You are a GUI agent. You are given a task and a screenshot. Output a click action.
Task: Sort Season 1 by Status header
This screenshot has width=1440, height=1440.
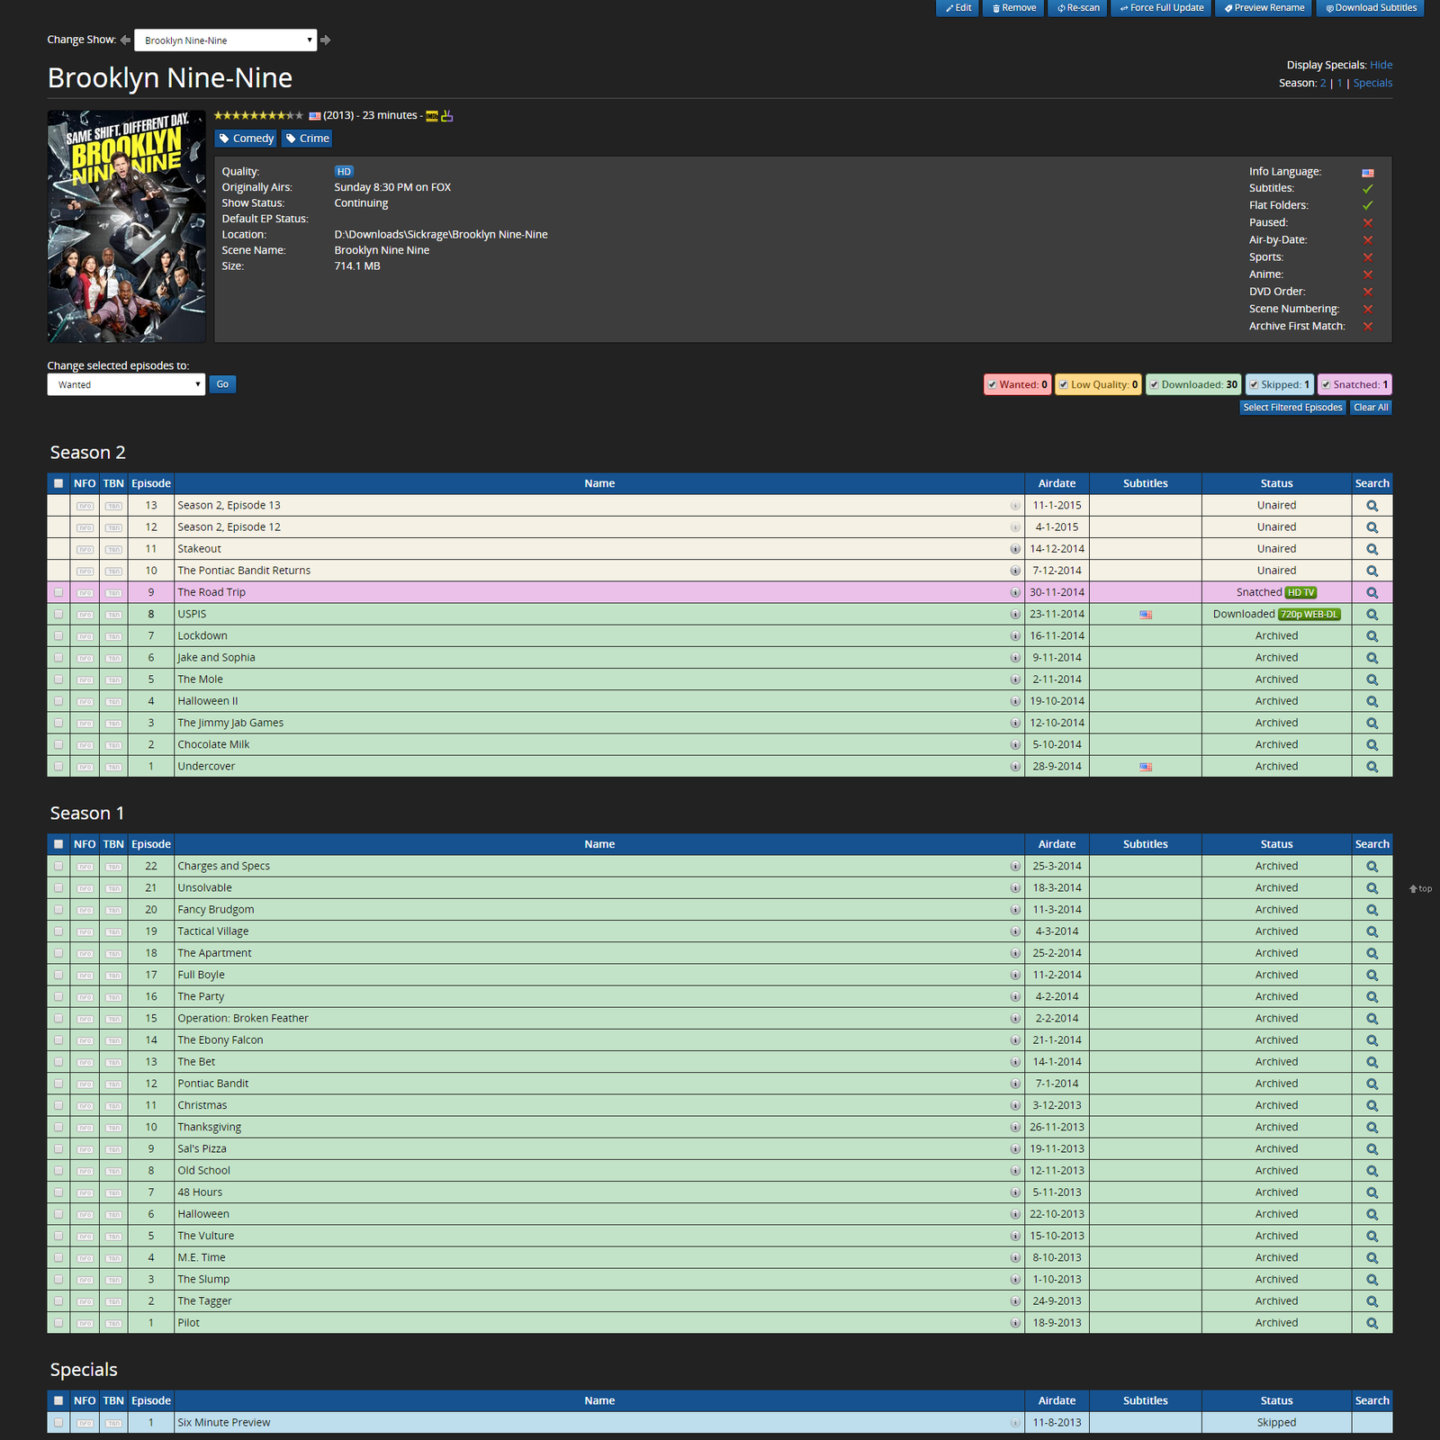click(1276, 844)
